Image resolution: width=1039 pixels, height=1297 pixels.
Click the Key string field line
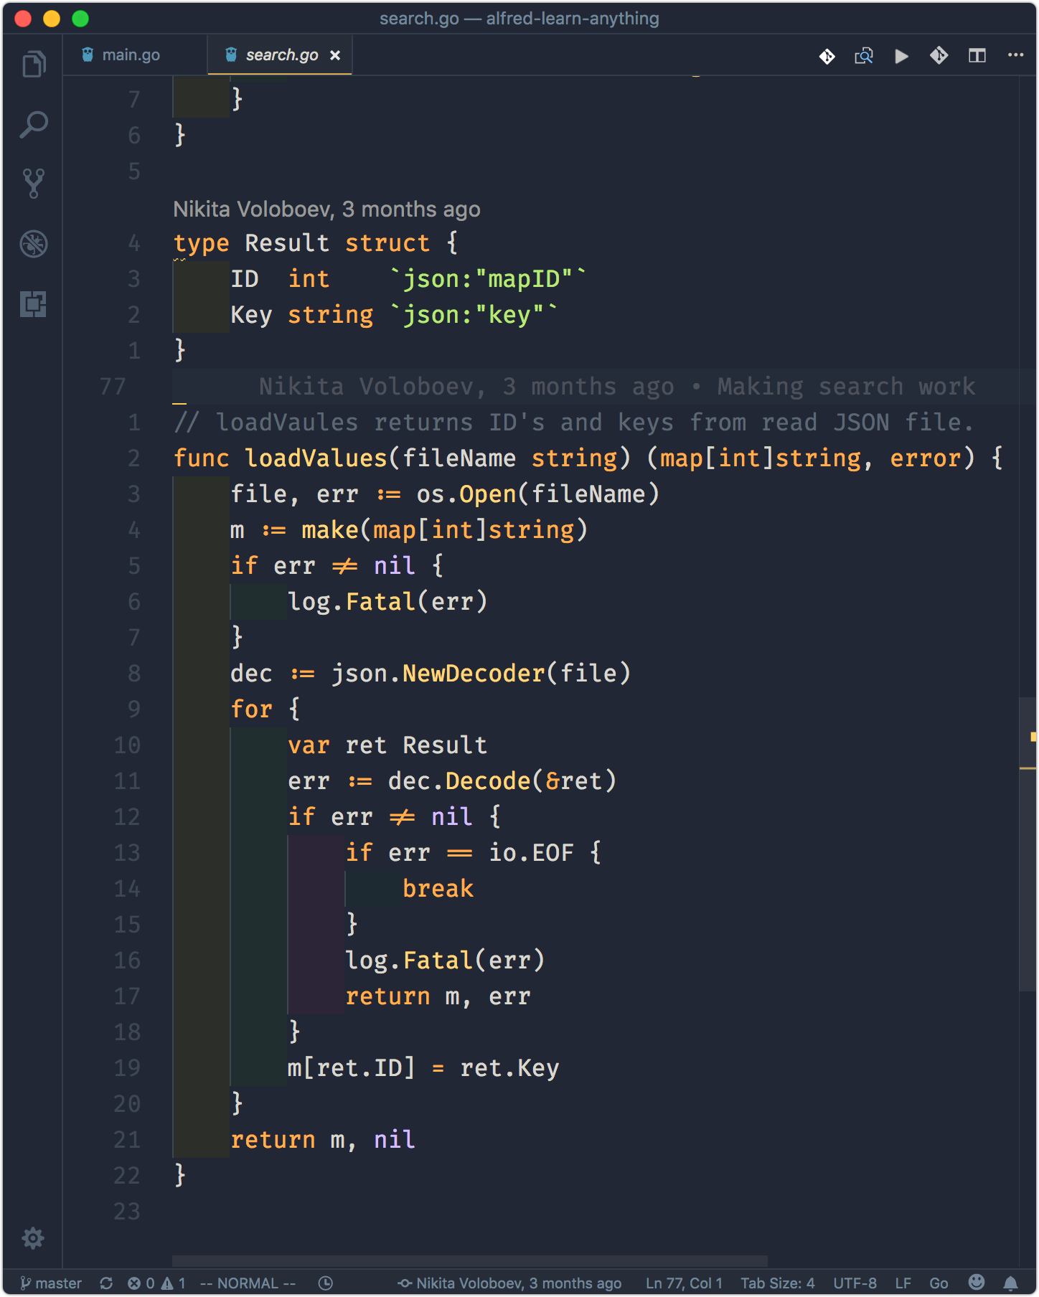[x=394, y=314]
